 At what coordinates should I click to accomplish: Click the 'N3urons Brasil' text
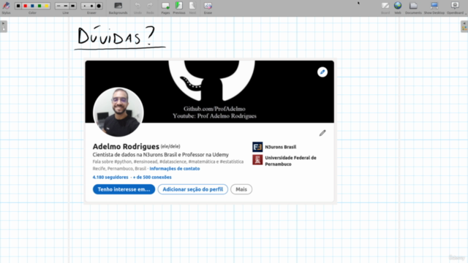point(281,147)
